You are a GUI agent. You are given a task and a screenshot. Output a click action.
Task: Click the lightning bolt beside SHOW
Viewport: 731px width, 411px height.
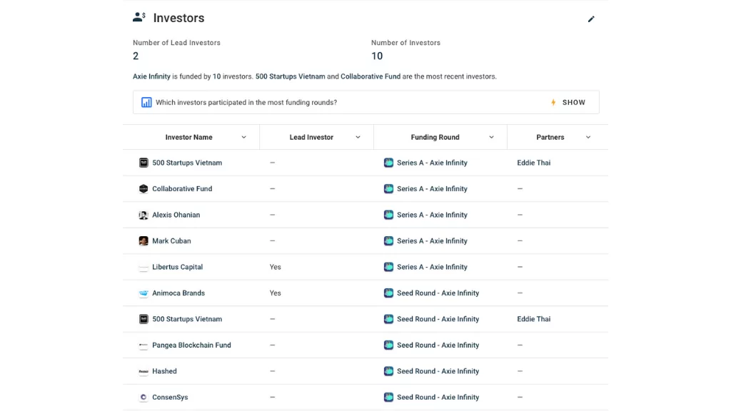pyautogui.click(x=553, y=103)
